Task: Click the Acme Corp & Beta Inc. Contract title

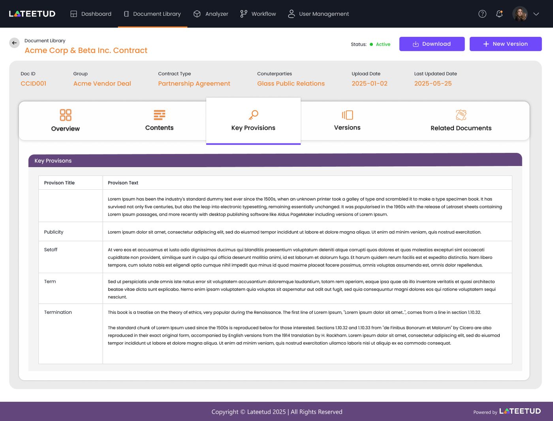Action: click(86, 51)
